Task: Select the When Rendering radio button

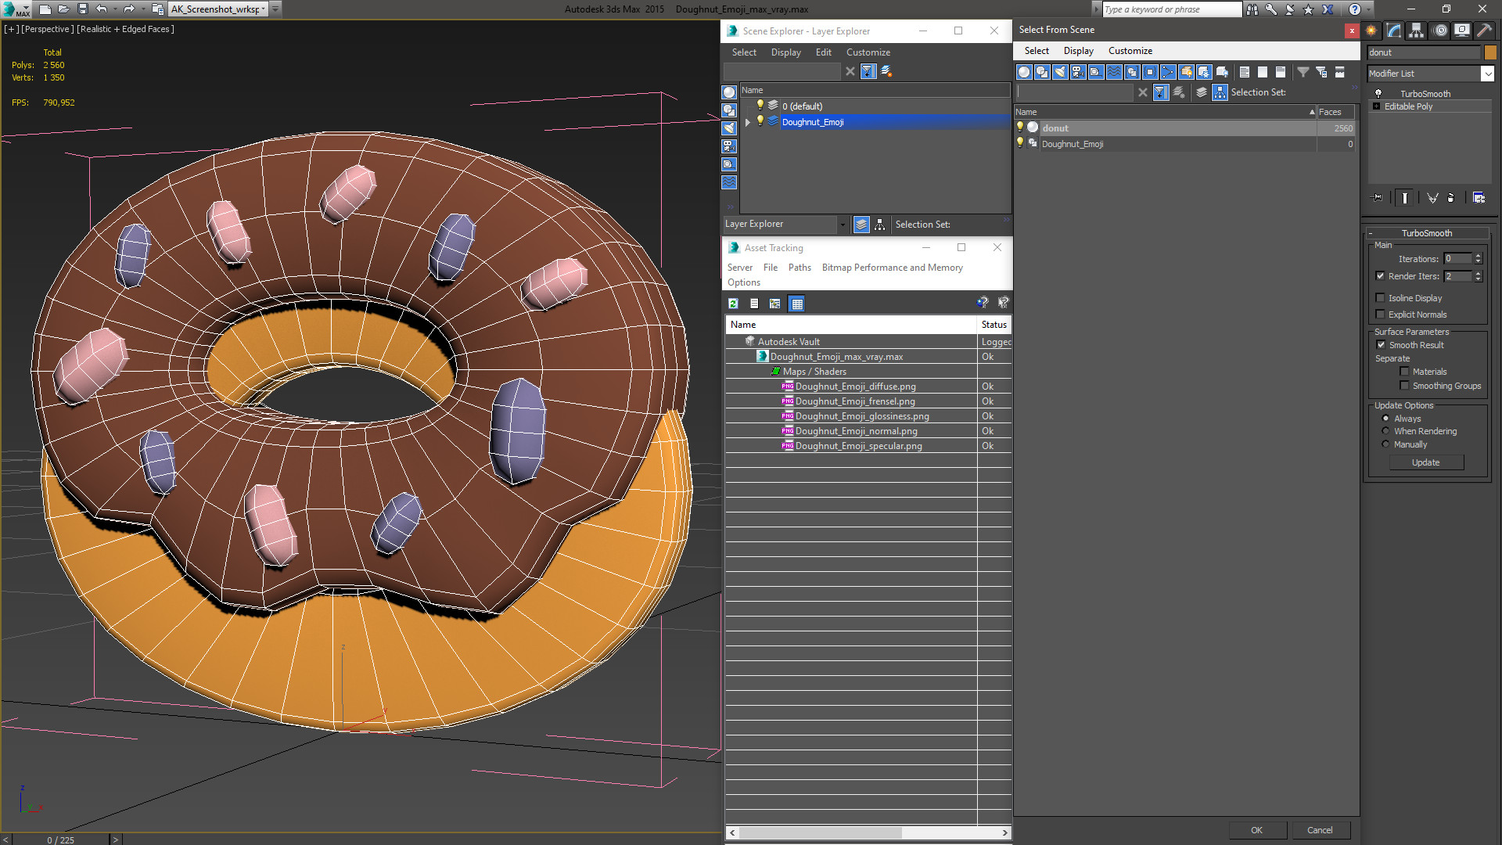Action: [x=1385, y=431]
